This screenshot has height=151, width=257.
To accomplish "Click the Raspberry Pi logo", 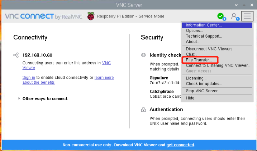I will click(x=91, y=16).
